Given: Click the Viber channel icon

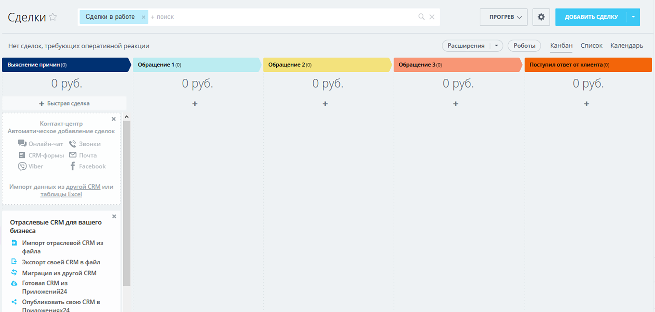Looking at the screenshot, I should tap(22, 166).
